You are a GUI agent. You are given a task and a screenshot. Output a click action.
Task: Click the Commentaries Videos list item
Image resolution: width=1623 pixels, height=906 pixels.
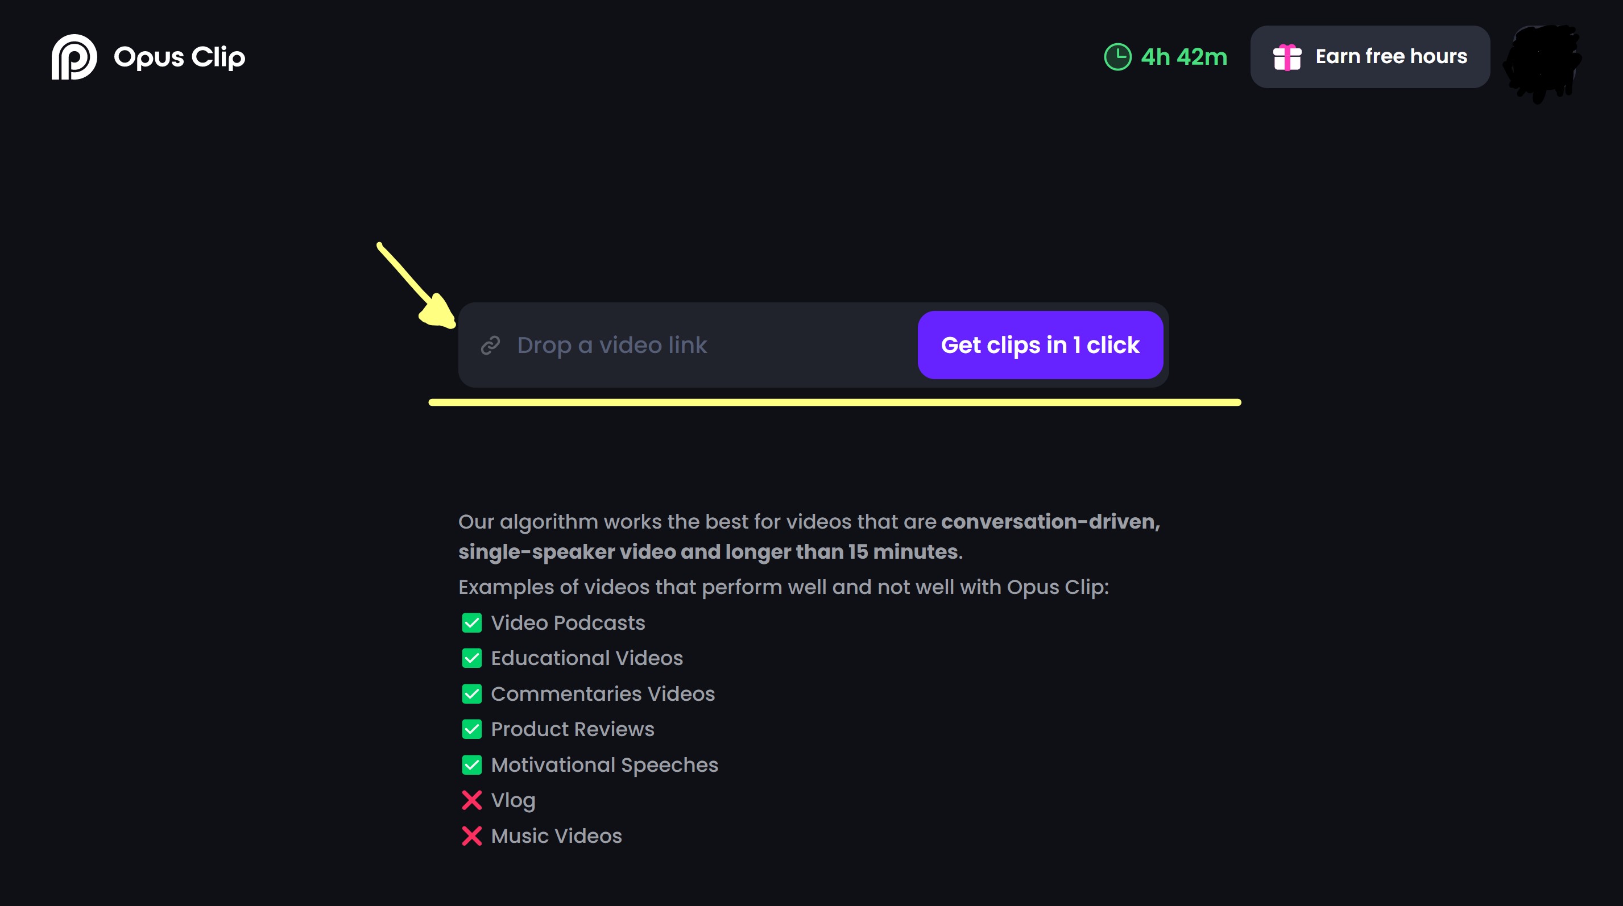click(603, 694)
